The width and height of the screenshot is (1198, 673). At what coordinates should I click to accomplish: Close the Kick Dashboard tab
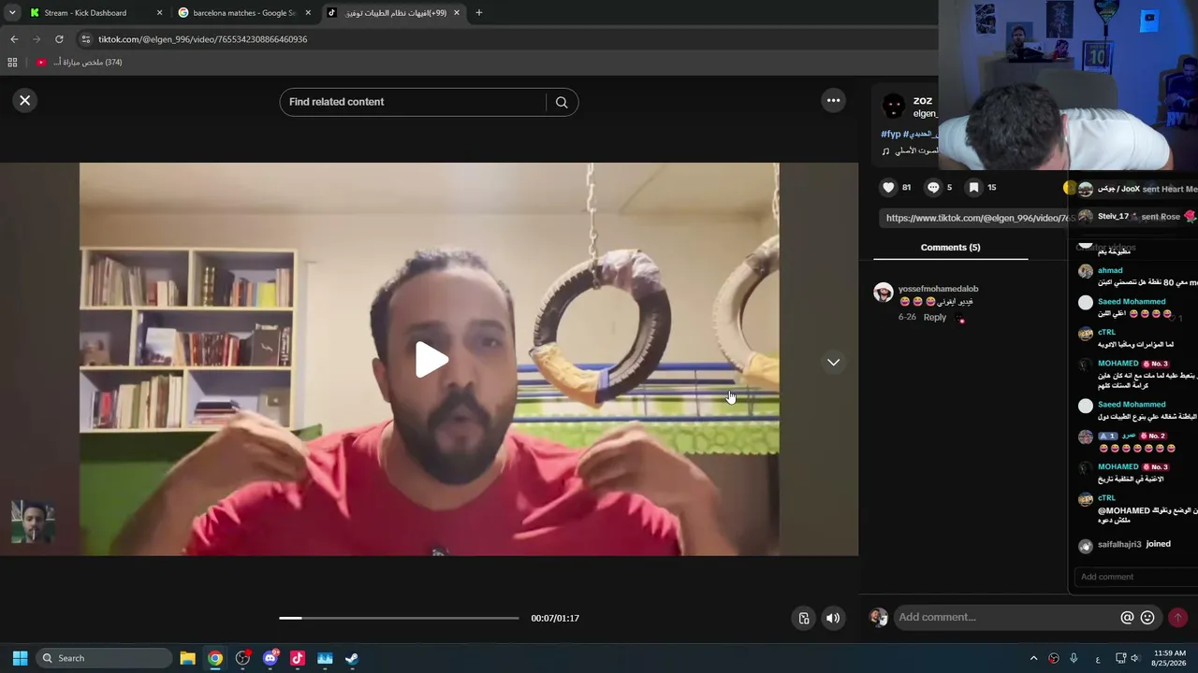159,13
